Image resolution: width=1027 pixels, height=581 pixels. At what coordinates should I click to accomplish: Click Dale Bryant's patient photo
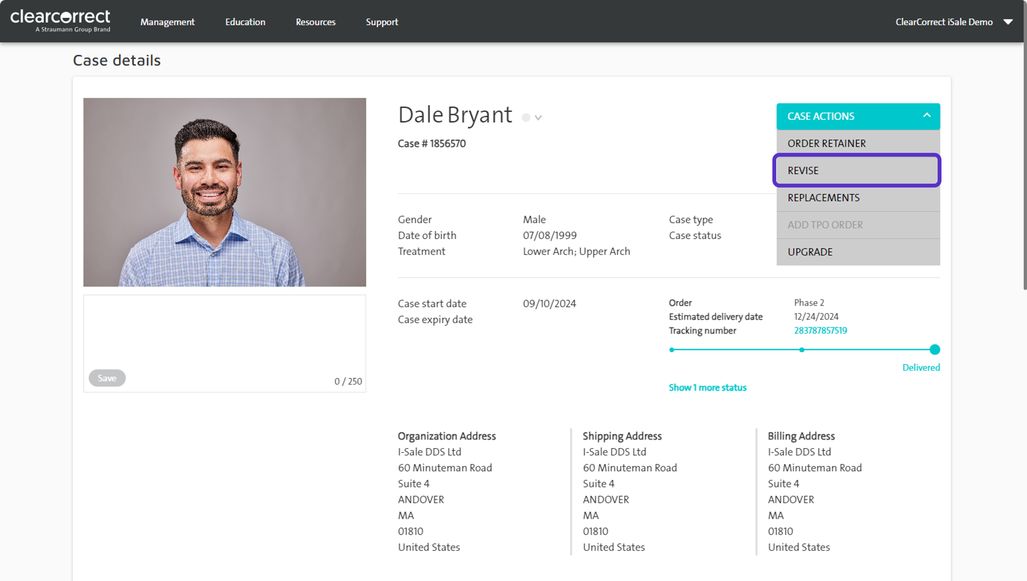point(224,192)
